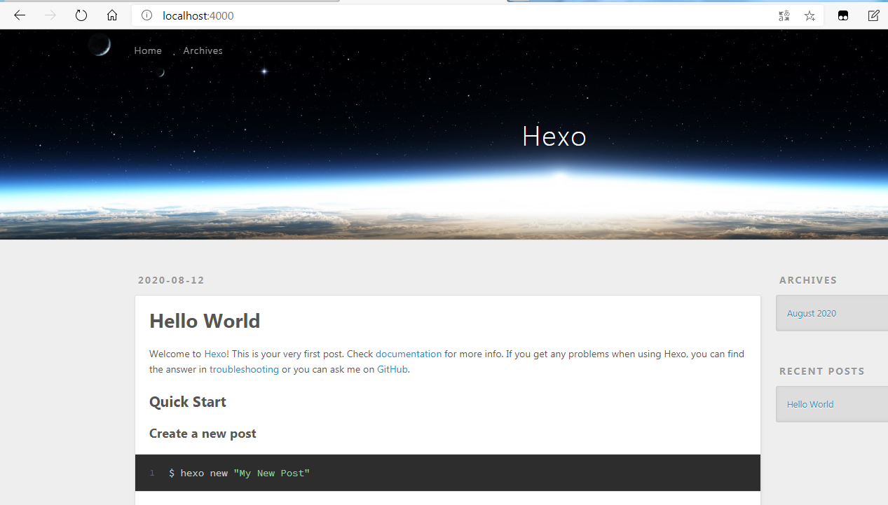The image size is (888, 505).
Task: Open the 2020-08-12 post date link
Action: pyautogui.click(x=171, y=280)
